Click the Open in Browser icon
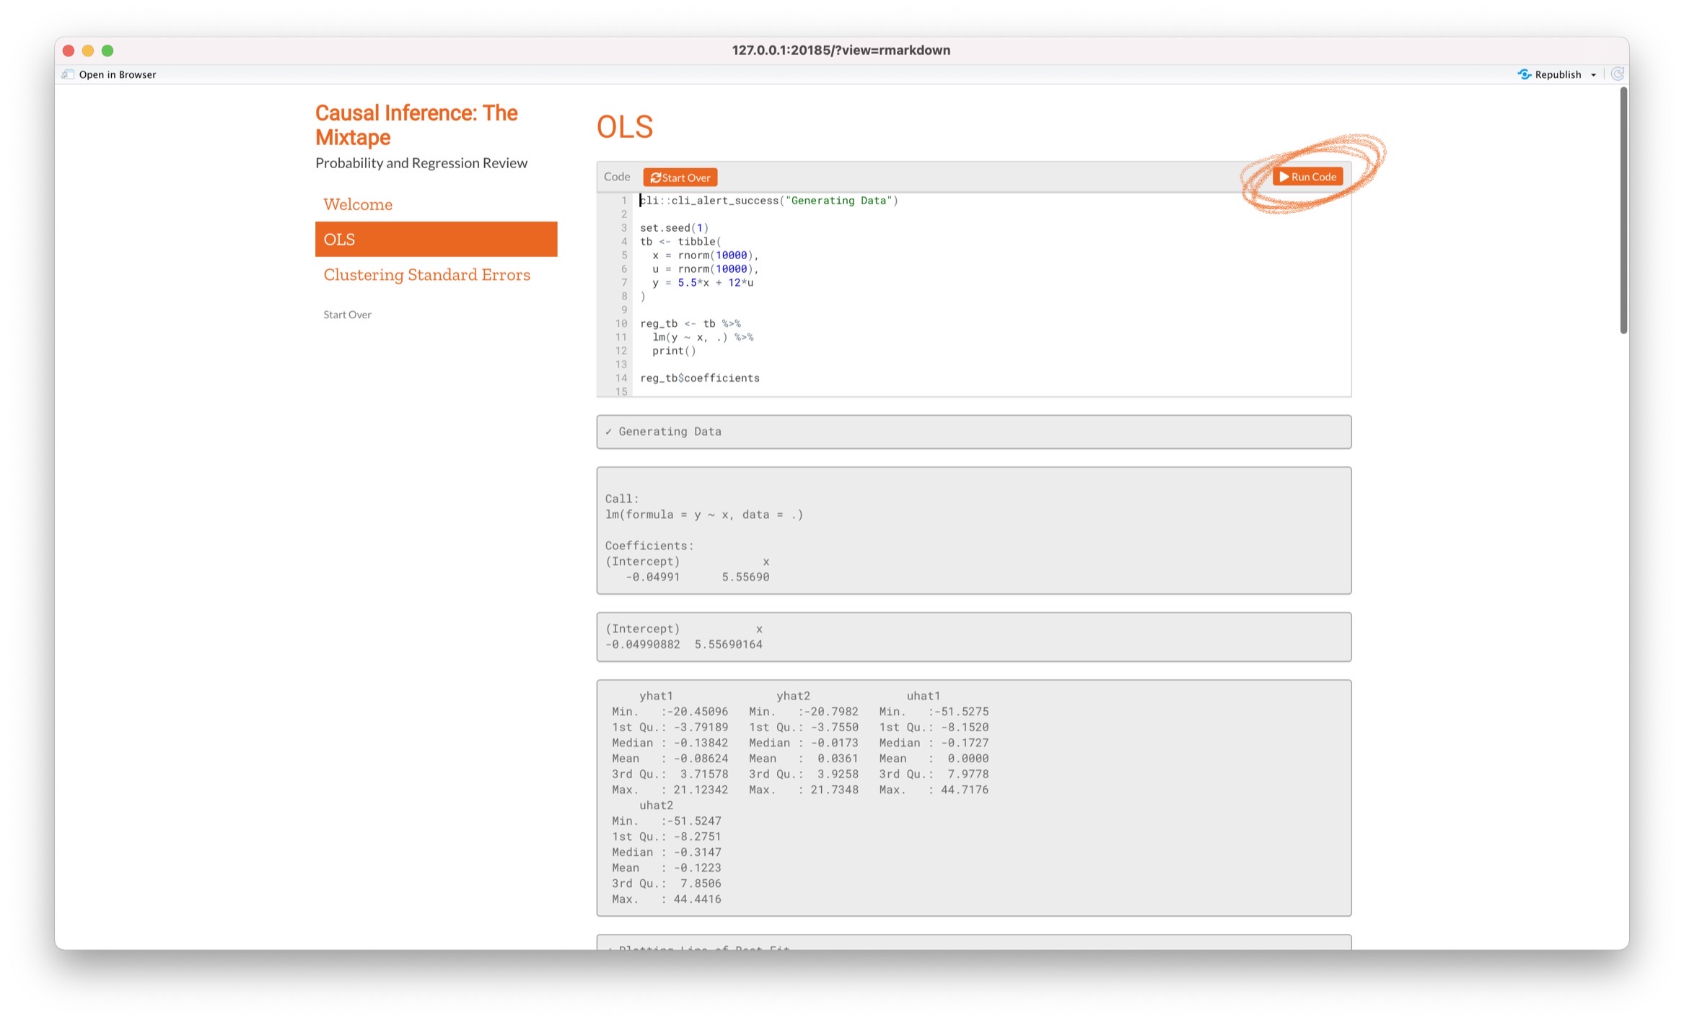This screenshot has height=1022, width=1684. click(x=68, y=74)
